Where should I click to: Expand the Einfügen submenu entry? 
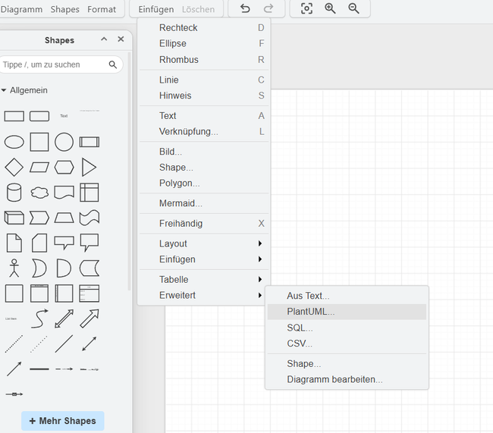(204, 259)
